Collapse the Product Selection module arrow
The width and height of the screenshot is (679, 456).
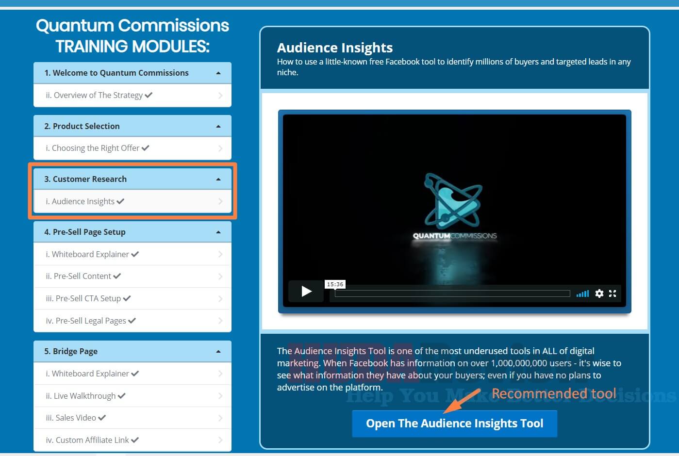pyautogui.click(x=218, y=127)
